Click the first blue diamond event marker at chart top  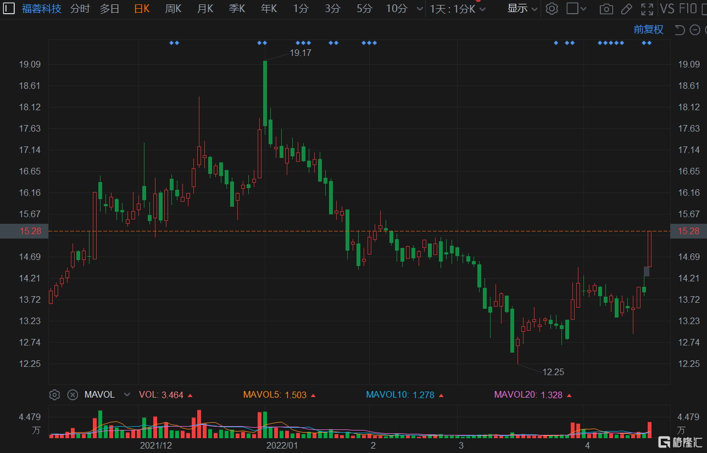171,43
